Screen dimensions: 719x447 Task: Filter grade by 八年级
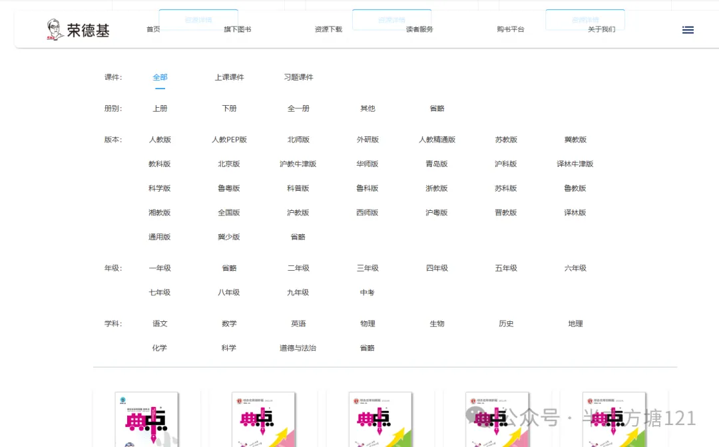229,292
